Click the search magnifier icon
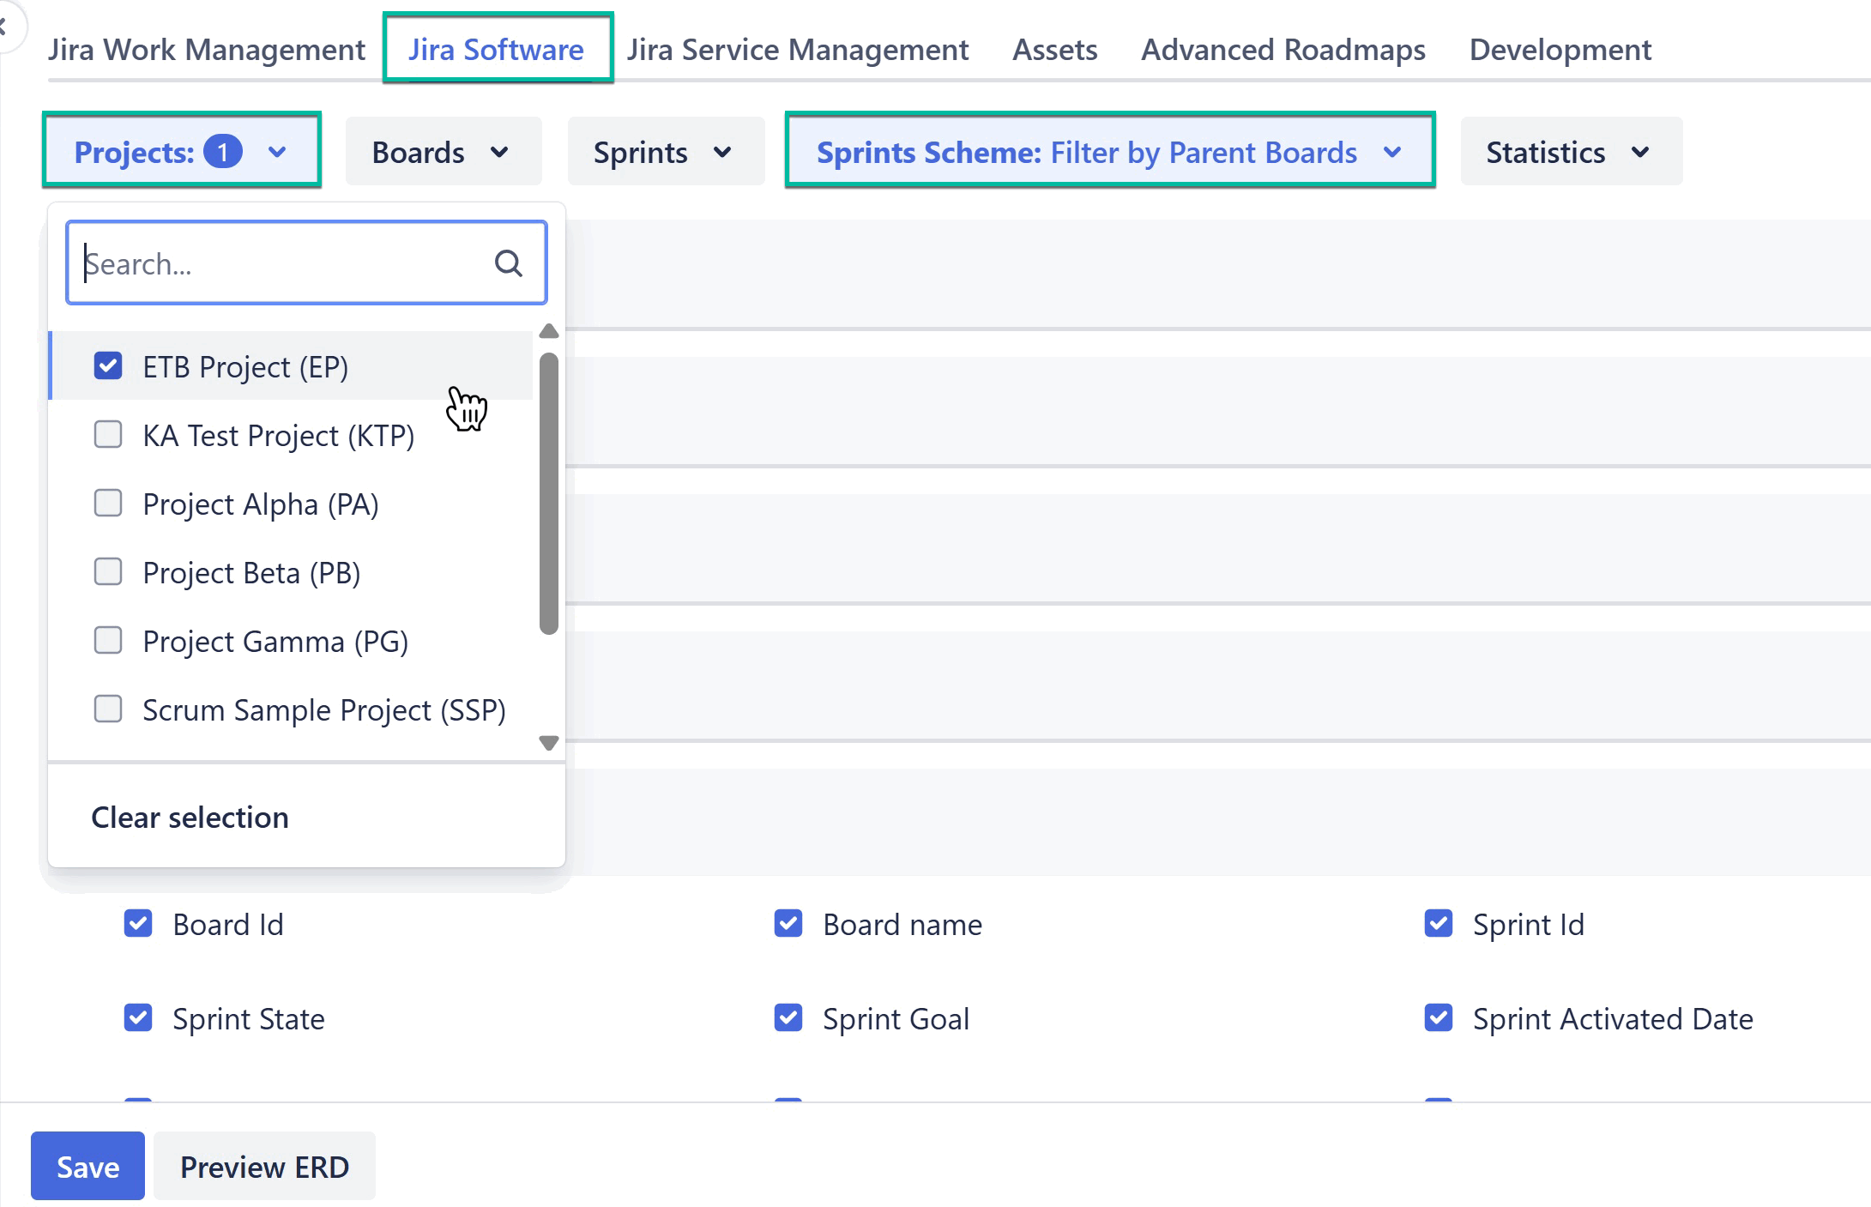The image size is (1871, 1207). click(509, 263)
